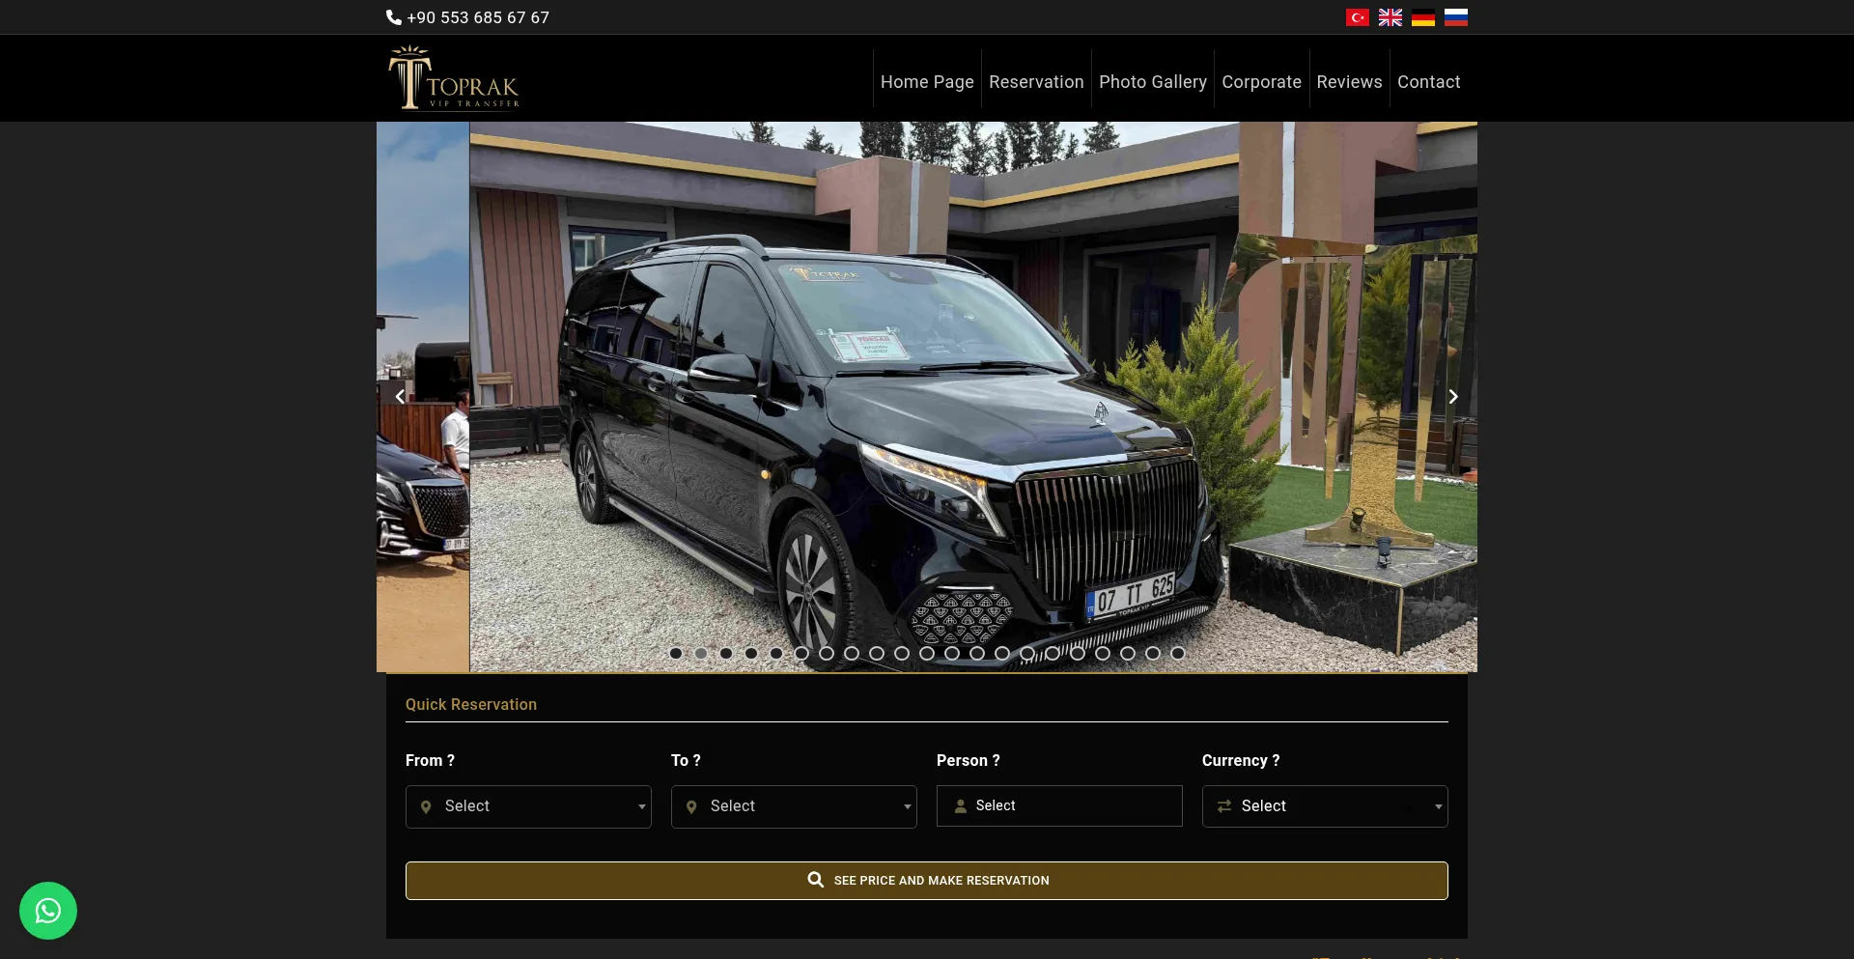
Task: Go to previous slide arrow
Action: point(400,397)
